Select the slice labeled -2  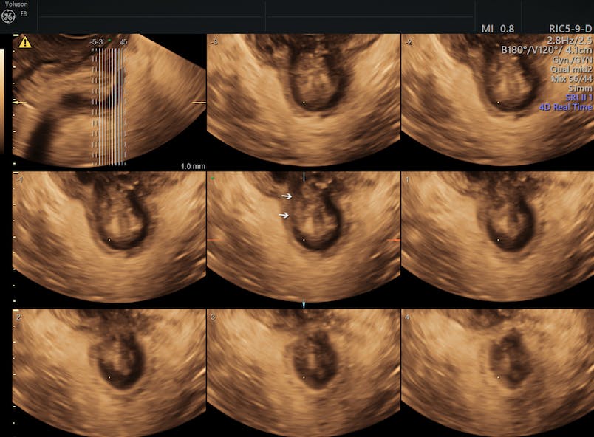[496, 100]
